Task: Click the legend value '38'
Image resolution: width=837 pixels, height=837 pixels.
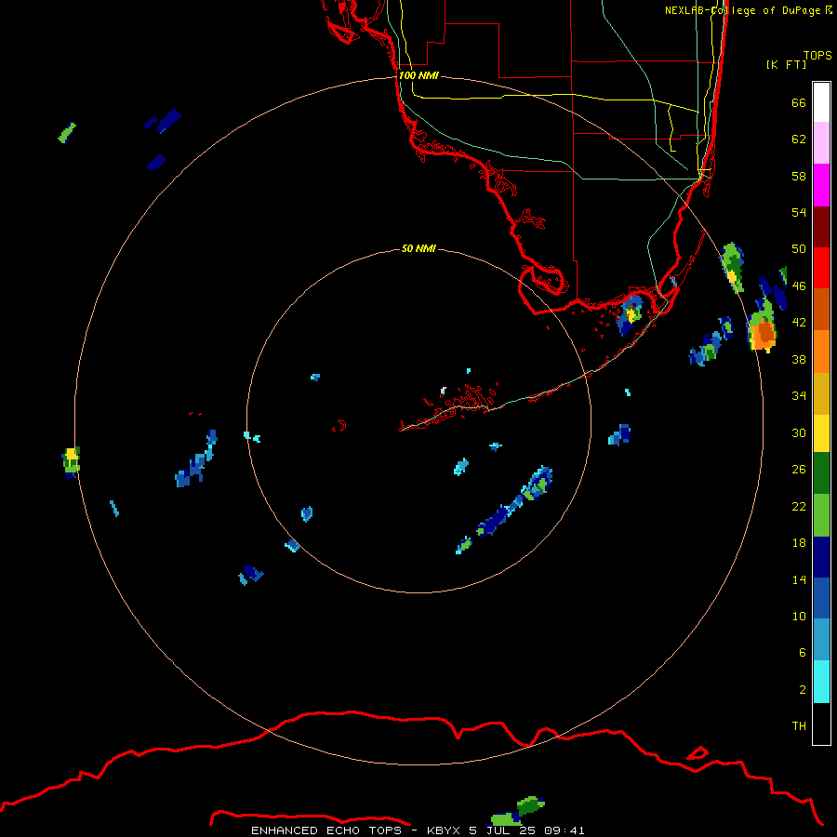Action: point(799,359)
